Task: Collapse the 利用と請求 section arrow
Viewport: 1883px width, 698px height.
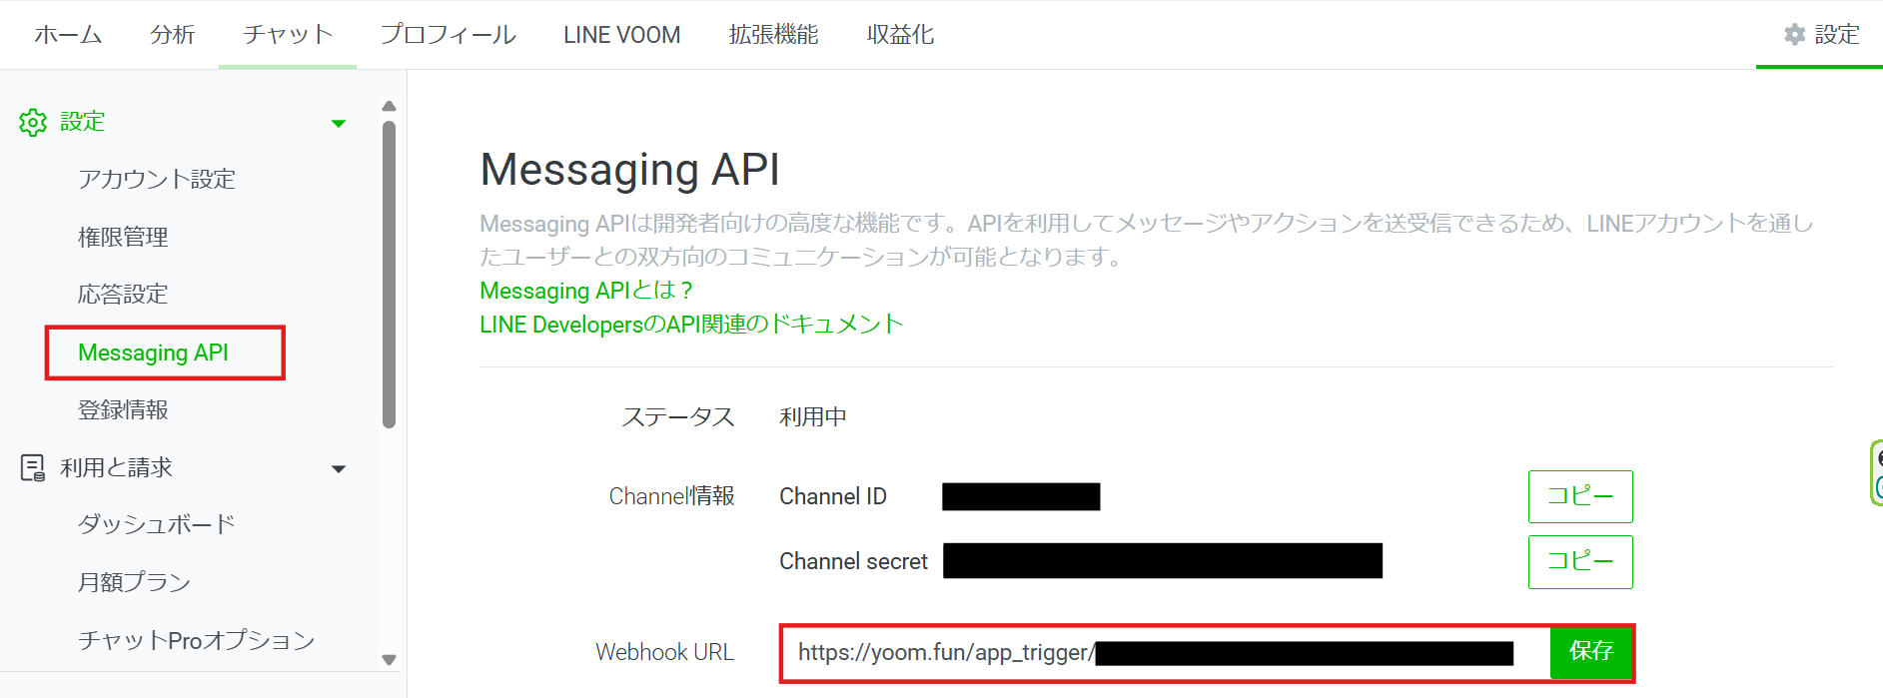Action: (339, 468)
